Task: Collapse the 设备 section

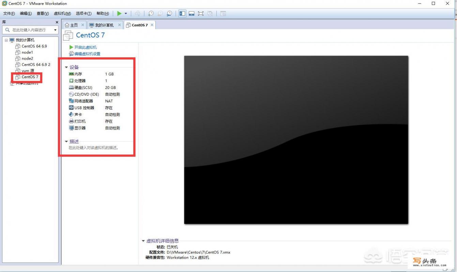Action: (x=66, y=67)
